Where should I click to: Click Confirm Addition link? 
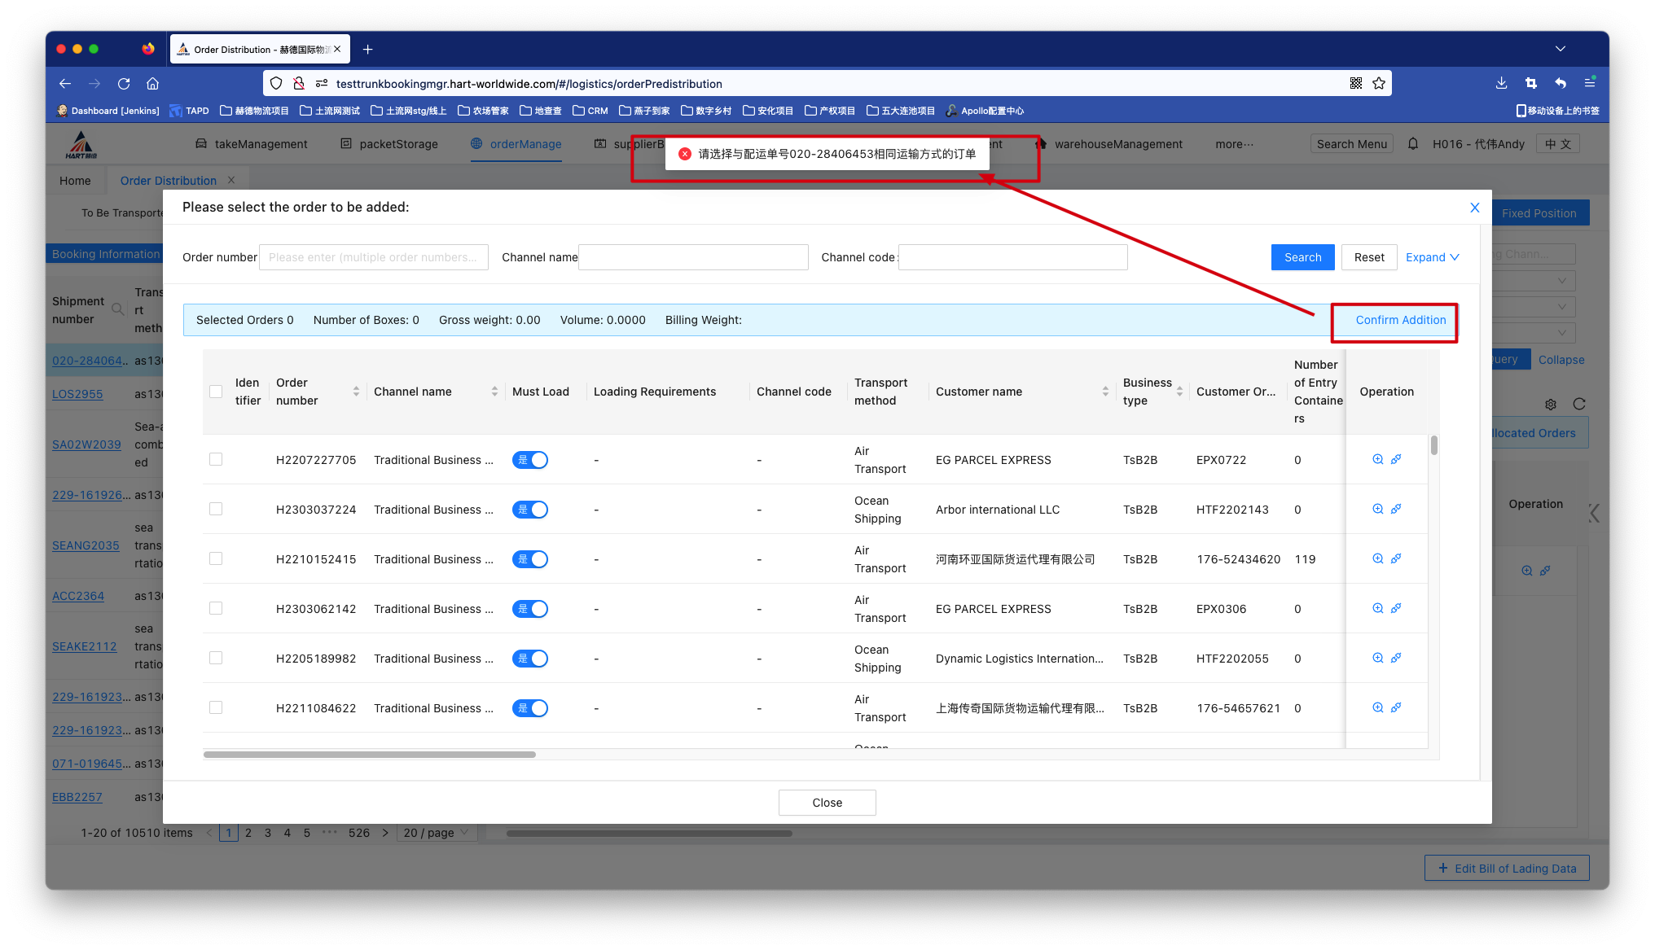click(1400, 320)
